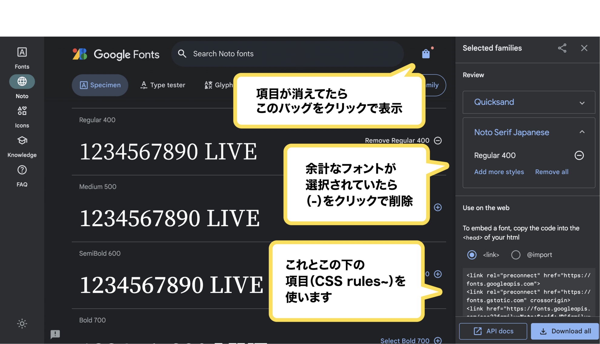
Task: Add Medium 500 style with plus icon
Action: pyautogui.click(x=438, y=207)
